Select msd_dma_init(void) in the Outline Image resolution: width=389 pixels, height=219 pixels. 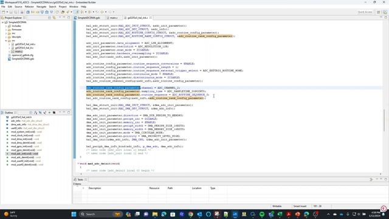tap(22, 139)
